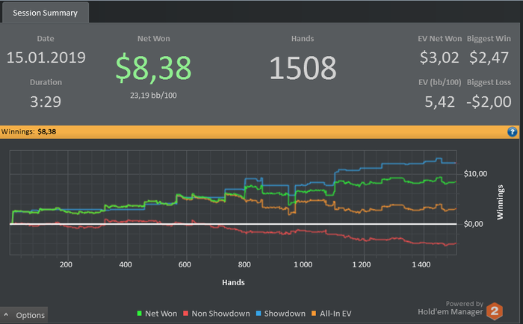Click the 1 200 hands x-axis tick label

[x=362, y=265]
